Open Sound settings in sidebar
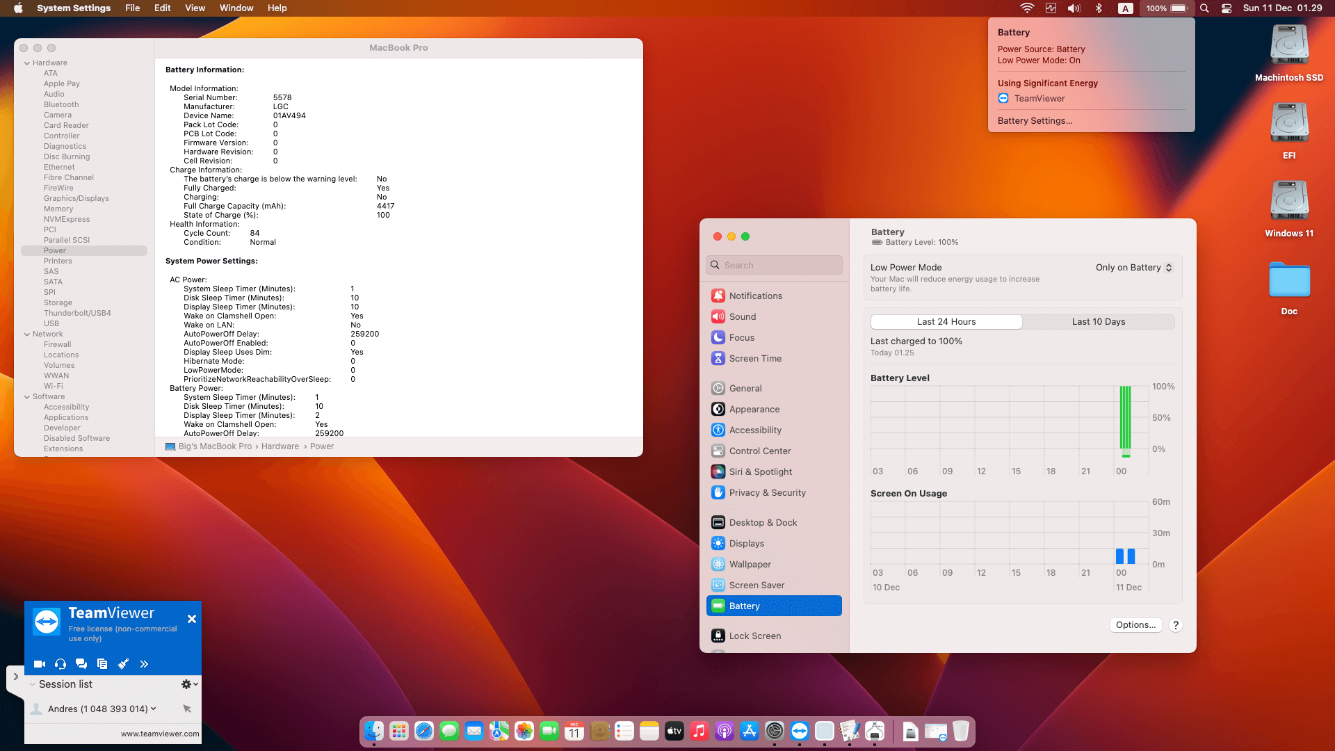Screen dimensions: 1335x751 point(774,316)
